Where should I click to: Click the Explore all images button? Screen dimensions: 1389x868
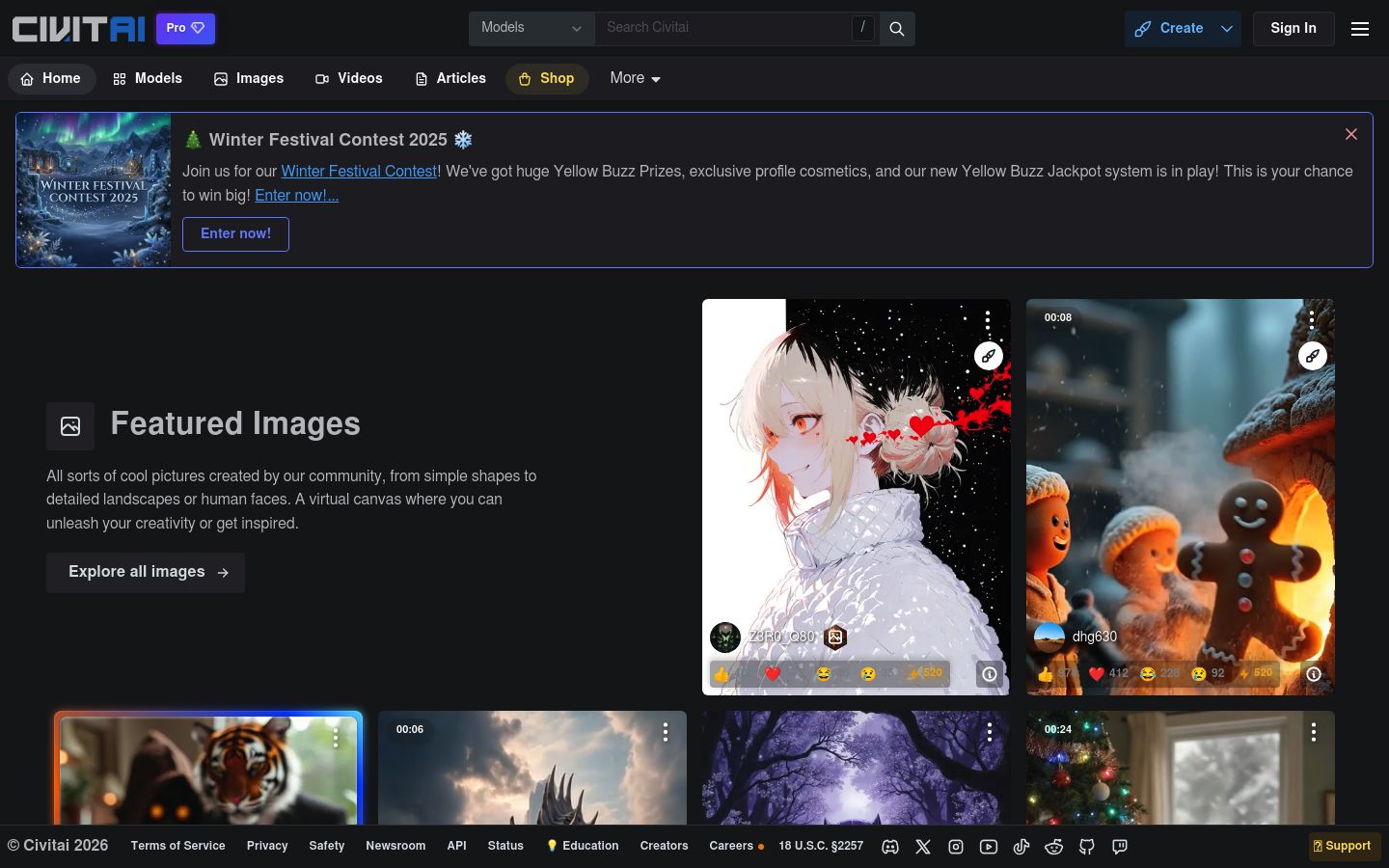point(146,572)
